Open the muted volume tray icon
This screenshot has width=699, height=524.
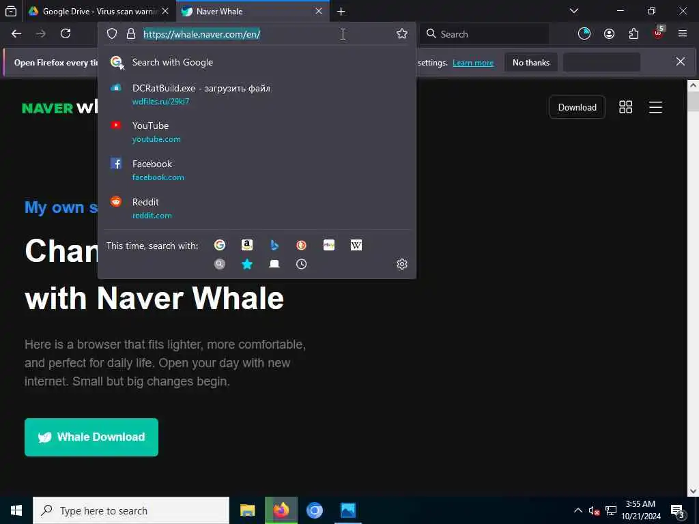[594, 510]
